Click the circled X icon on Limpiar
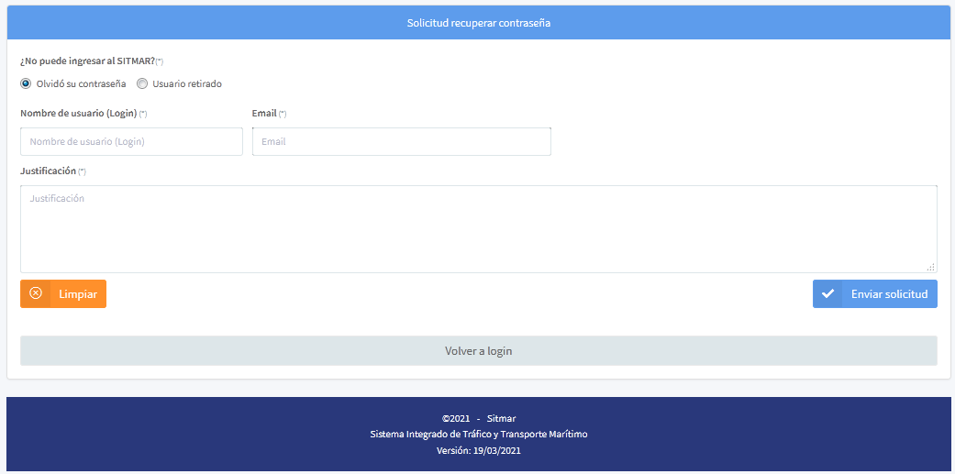This screenshot has width=955, height=474. pos(36,293)
